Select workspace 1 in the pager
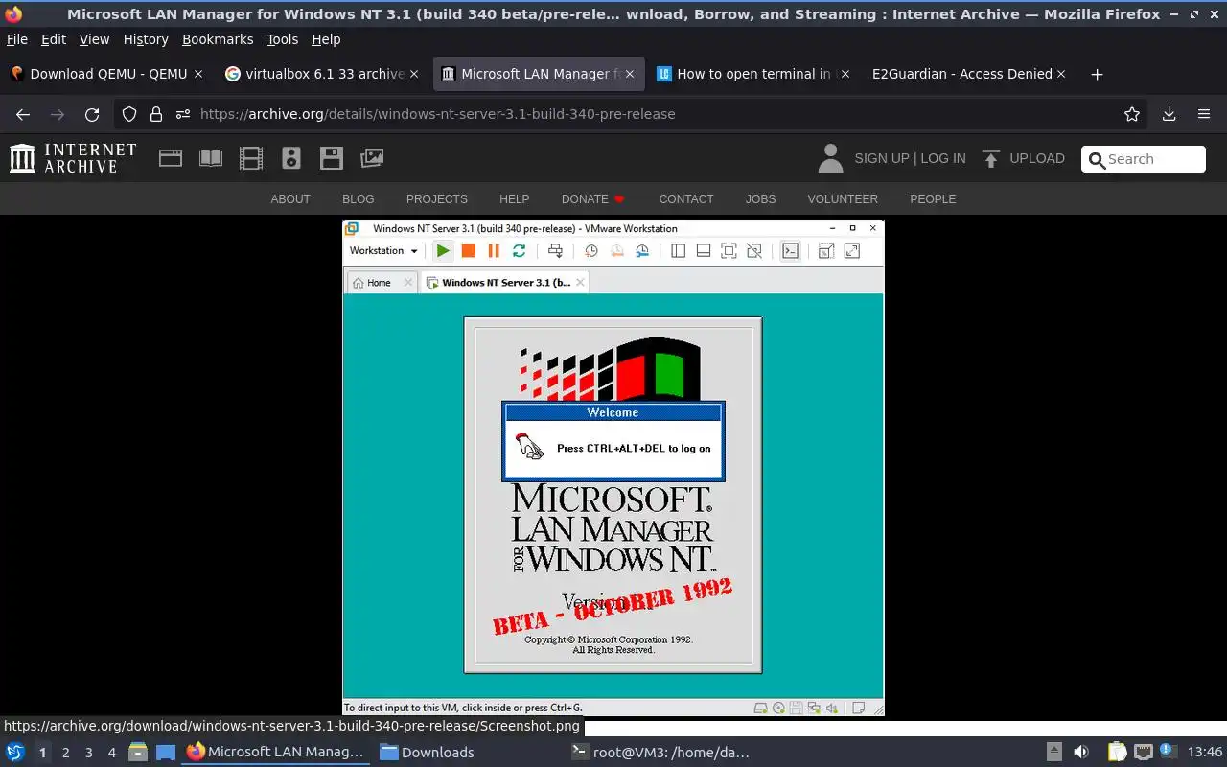The width and height of the screenshot is (1227, 767). [42, 753]
